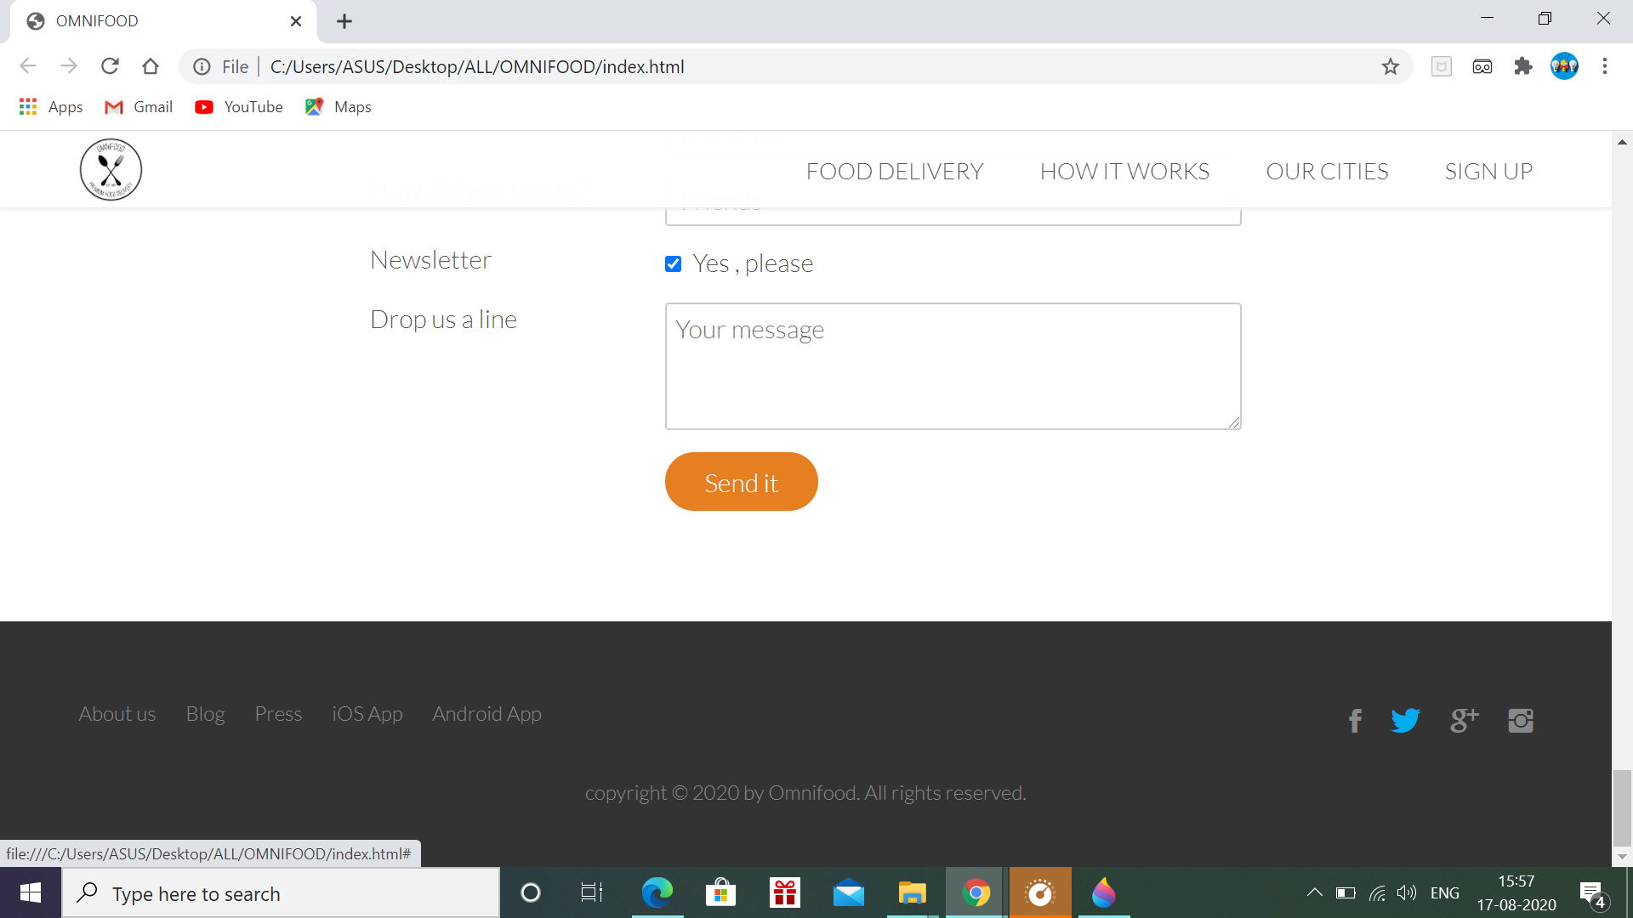Click inside the 'Your message' text area
Image resolution: width=1633 pixels, height=918 pixels.
(953, 365)
